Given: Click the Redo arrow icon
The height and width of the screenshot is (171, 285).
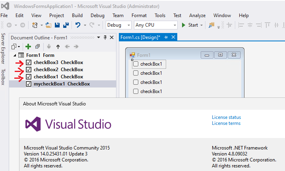Looking at the screenshot, I should [92, 25].
